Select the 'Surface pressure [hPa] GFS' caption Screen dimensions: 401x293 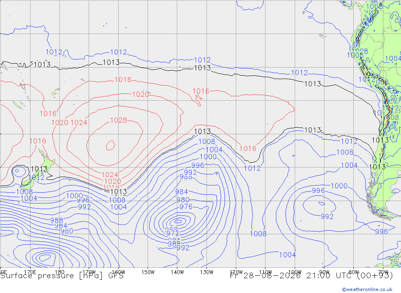pyautogui.click(x=62, y=276)
